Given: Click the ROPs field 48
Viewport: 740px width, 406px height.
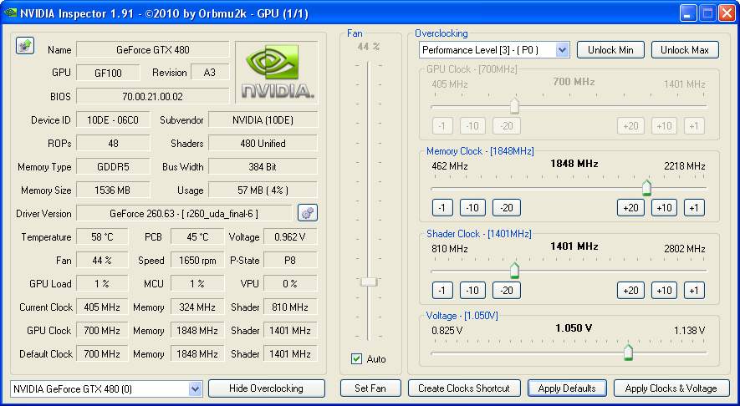Looking at the screenshot, I should click(113, 144).
